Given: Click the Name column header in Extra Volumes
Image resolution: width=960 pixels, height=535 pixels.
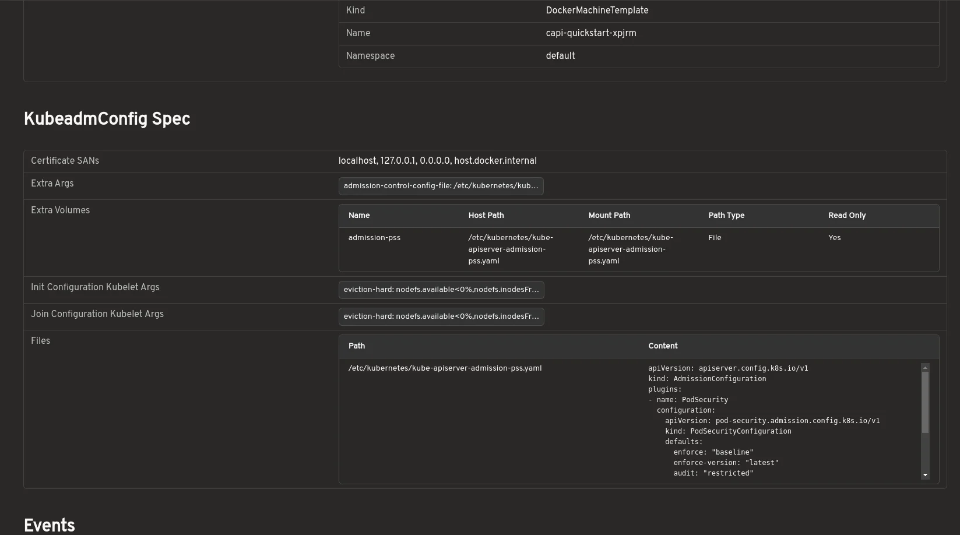Looking at the screenshot, I should pyautogui.click(x=359, y=215).
